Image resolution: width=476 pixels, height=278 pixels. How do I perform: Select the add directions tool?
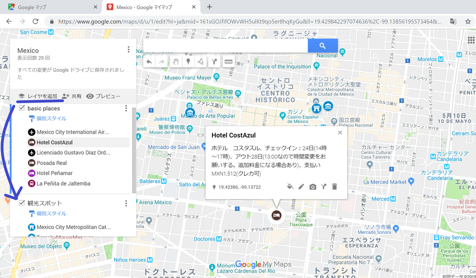pyautogui.click(x=214, y=62)
